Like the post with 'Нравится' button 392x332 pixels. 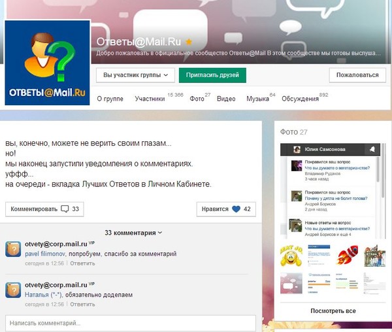click(226, 209)
